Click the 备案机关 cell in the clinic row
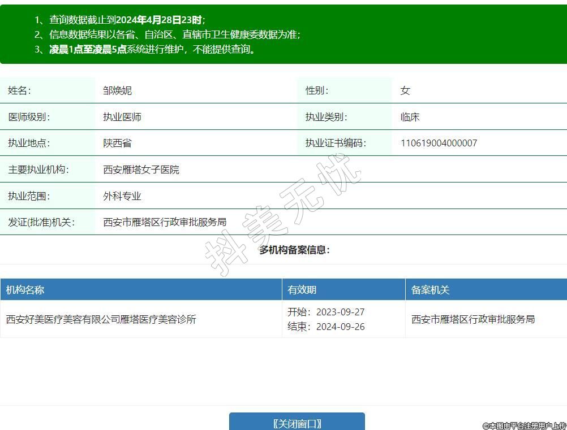This screenshot has width=567, height=430. [x=473, y=319]
